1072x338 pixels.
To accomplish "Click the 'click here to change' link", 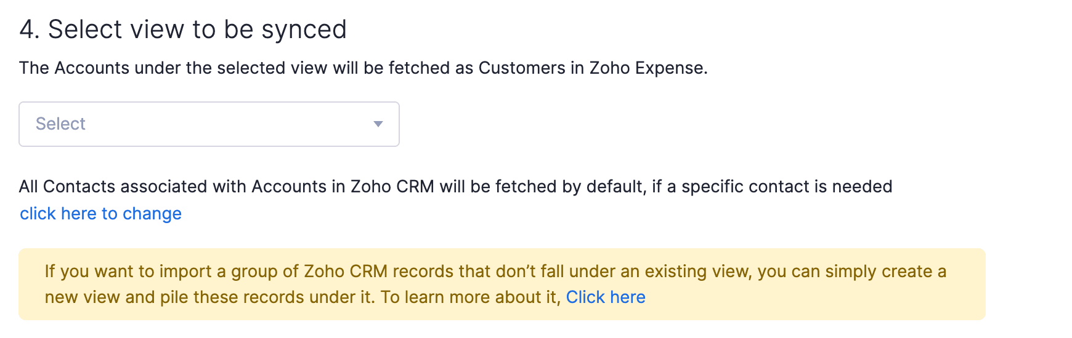I will 100,214.
